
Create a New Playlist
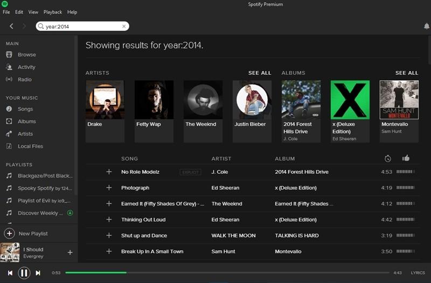(33, 234)
